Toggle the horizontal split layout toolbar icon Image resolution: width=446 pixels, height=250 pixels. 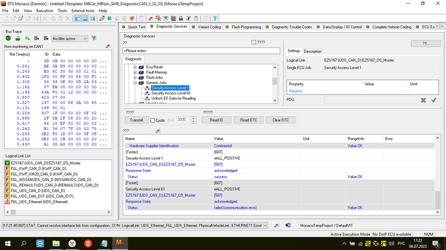click(85, 19)
